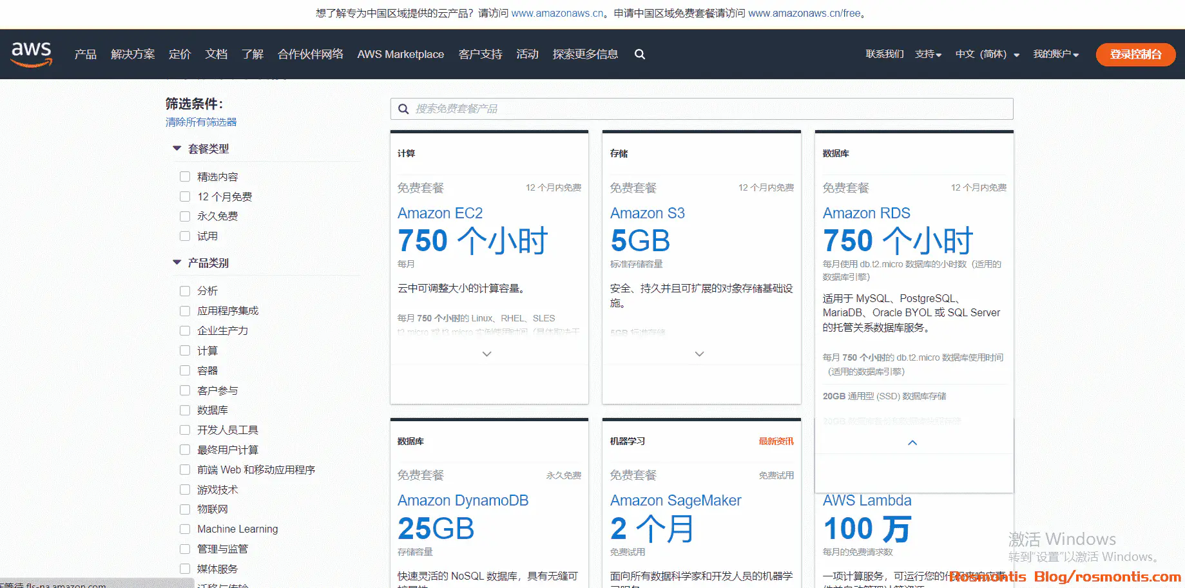Check the 永久免费 filter
This screenshot has height=588, width=1185.
tap(185, 216)
